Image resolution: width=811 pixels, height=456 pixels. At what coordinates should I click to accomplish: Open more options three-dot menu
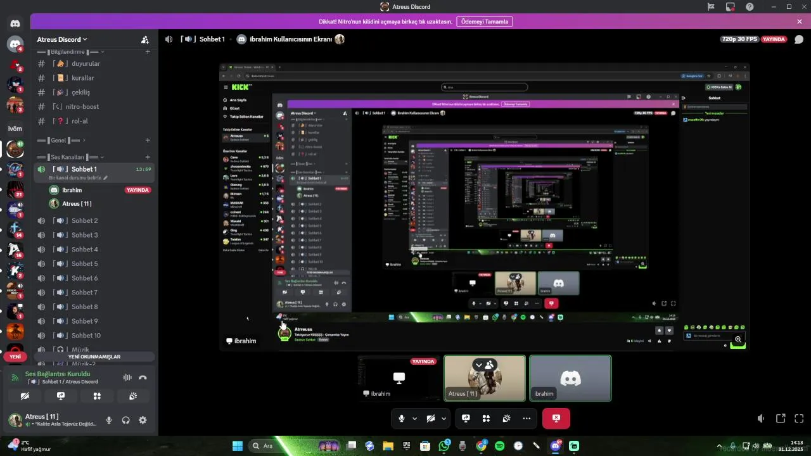pos(527,419)
